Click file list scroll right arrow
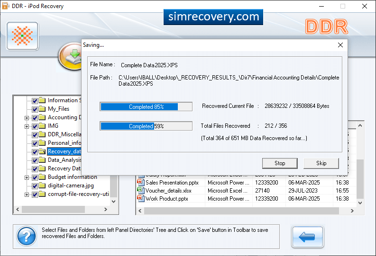 pos(352,211)
